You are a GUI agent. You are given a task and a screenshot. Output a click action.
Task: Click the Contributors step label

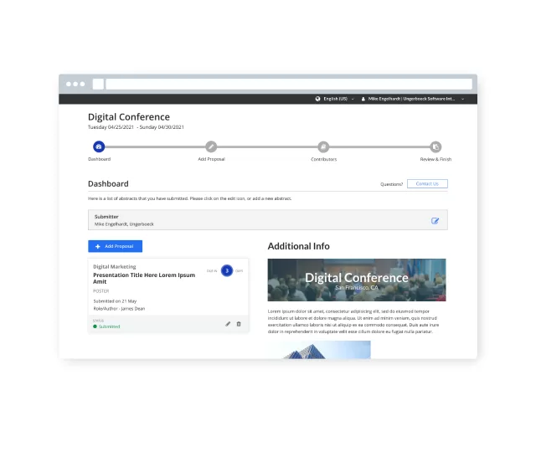[x=324, y=159]
